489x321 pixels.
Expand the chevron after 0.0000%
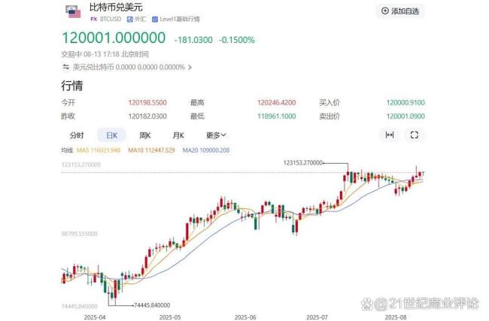click(190, 68)
